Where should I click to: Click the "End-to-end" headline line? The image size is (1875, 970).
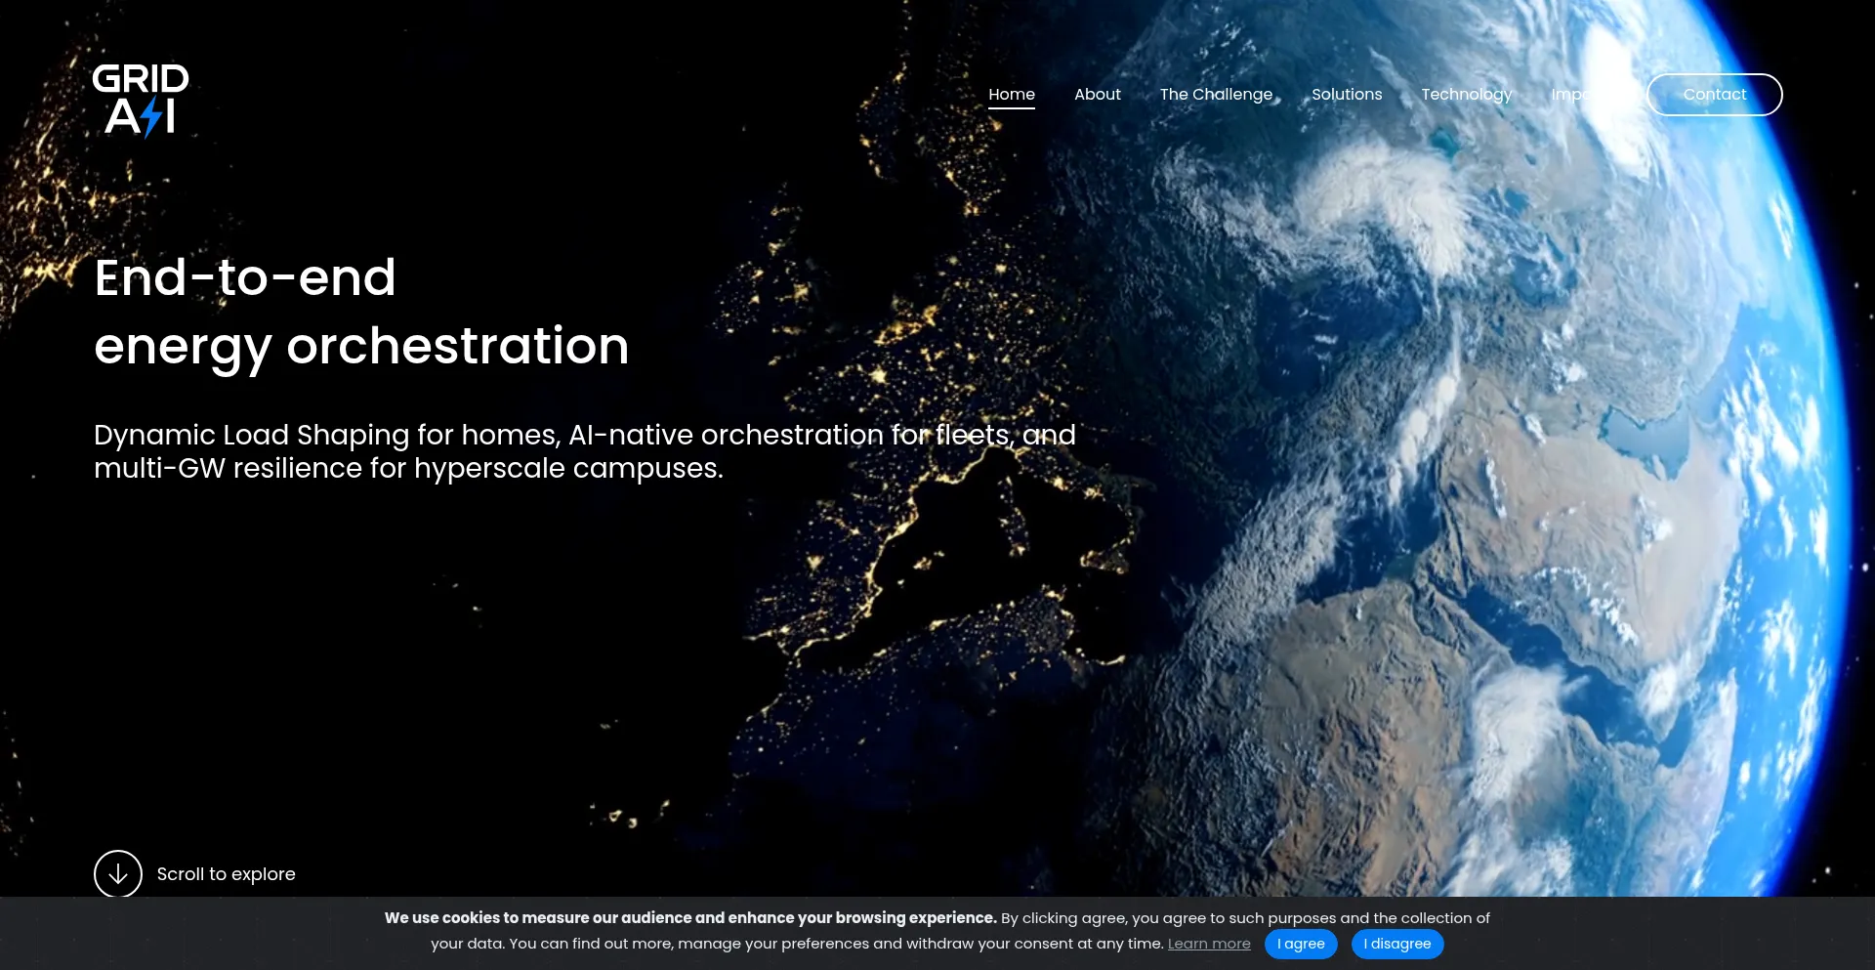pos(244,277)
